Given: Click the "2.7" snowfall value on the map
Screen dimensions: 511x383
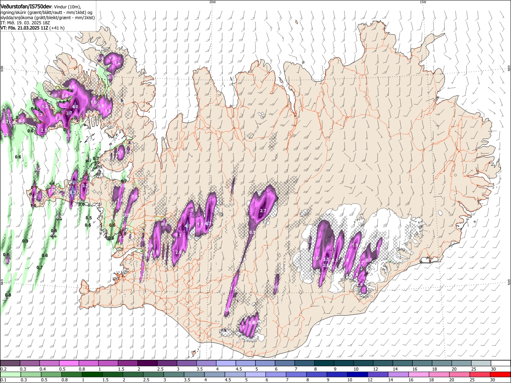Looking at the screenshot, I should pos(263,211).
